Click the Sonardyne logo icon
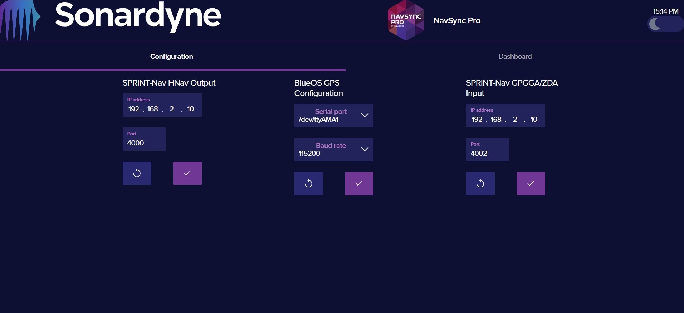This screenshot has width=684, height=313. click(20, 20)
